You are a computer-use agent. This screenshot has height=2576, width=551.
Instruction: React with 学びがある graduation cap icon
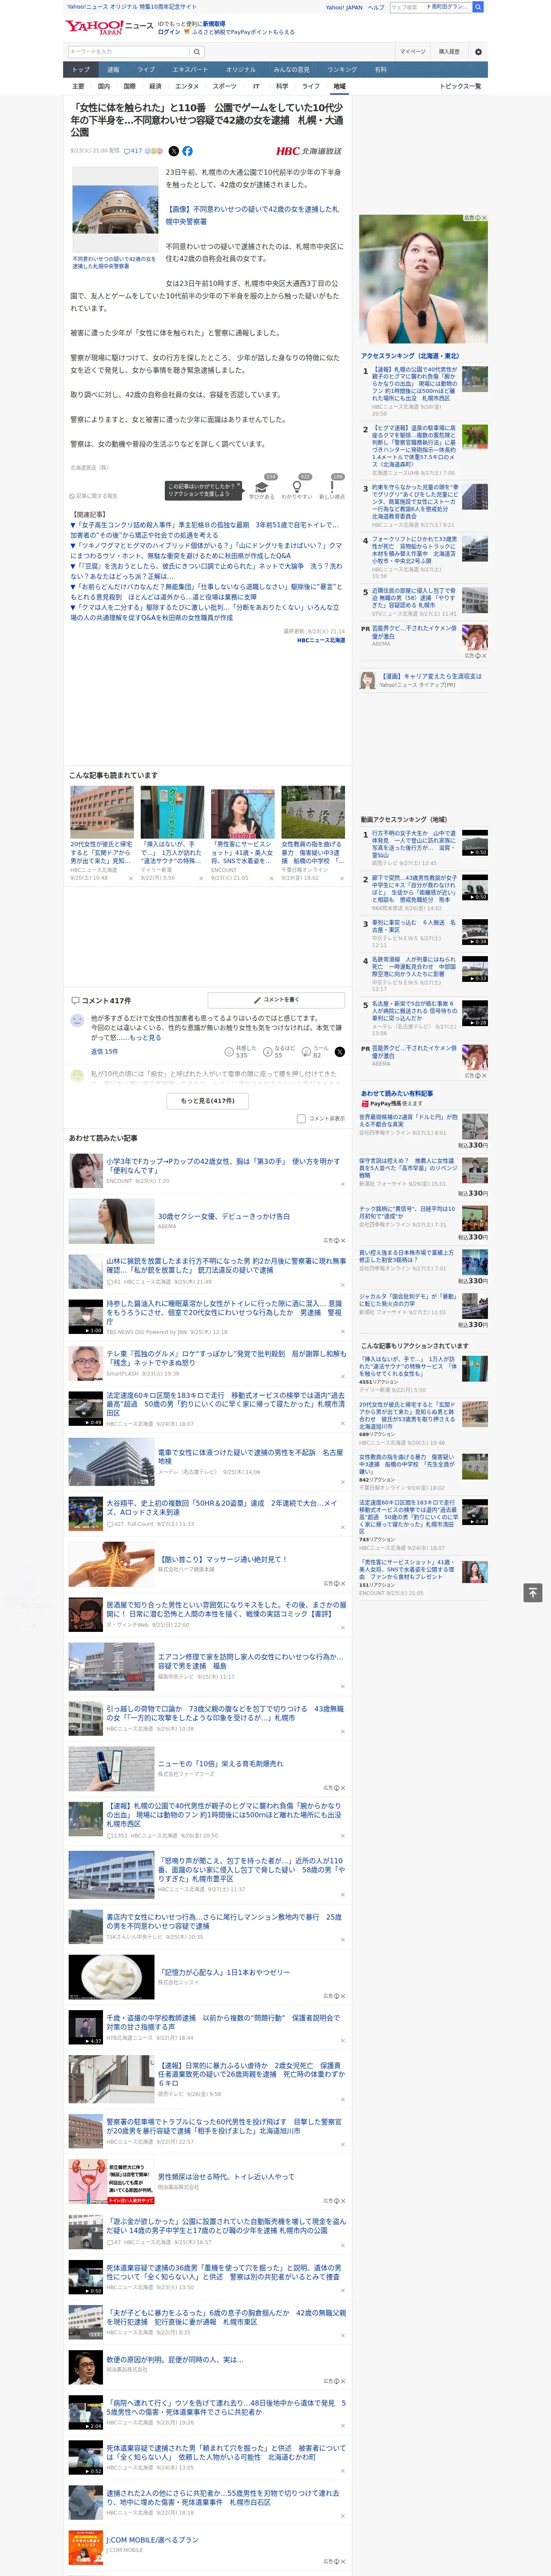[262, 486]
